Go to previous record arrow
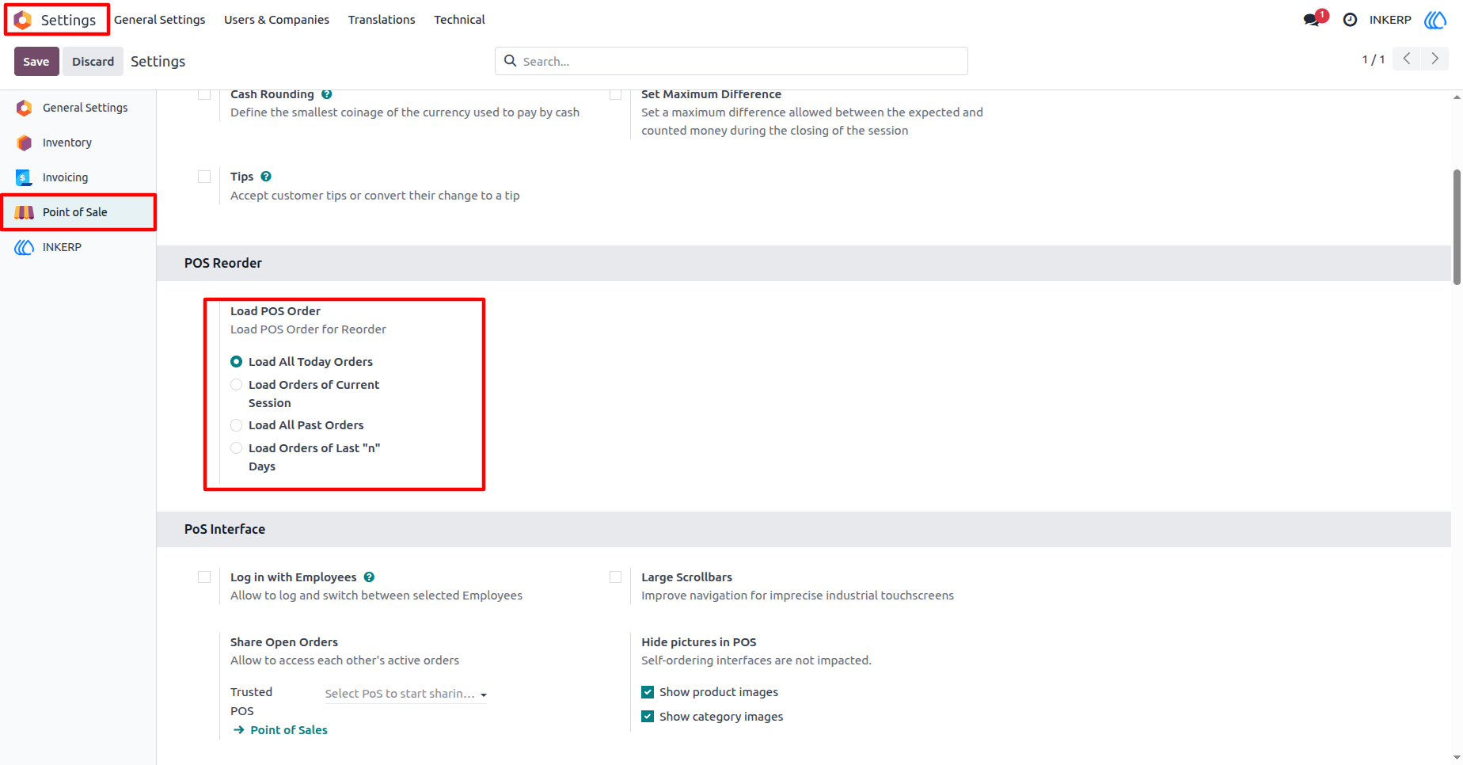 point(1406,59)
